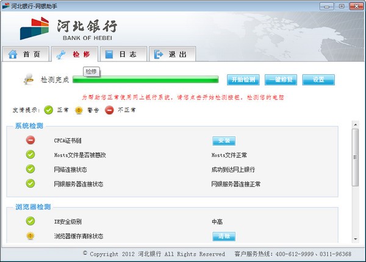
Task: Click the 系统检测 section heading
Action: tap(29, 126)
